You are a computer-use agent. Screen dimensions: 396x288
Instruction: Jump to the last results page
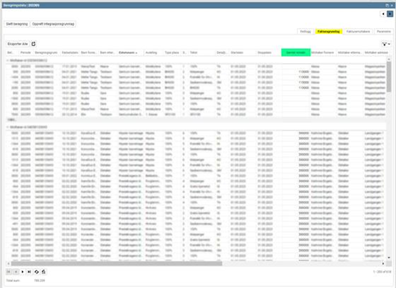coord(29,272)
